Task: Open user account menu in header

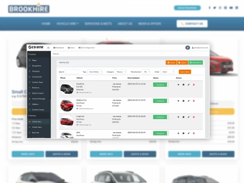Action: (x=200, y=48)
